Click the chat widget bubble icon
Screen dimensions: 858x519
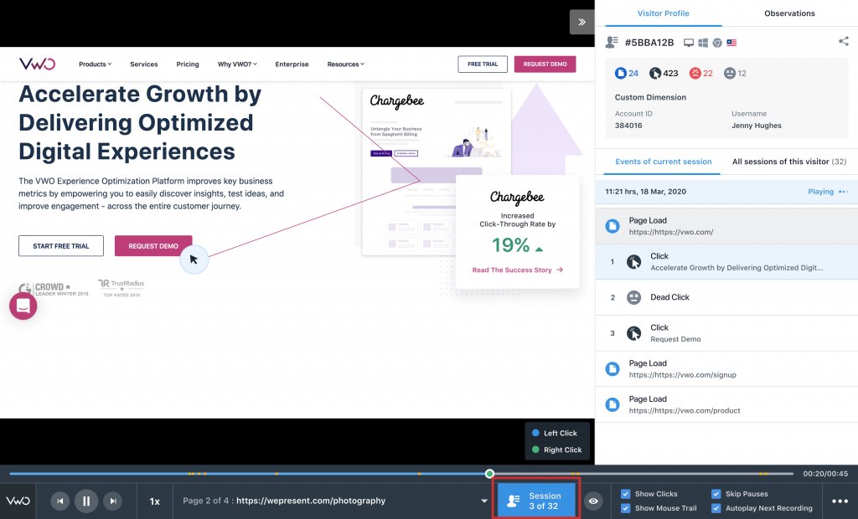coord(23,306)
